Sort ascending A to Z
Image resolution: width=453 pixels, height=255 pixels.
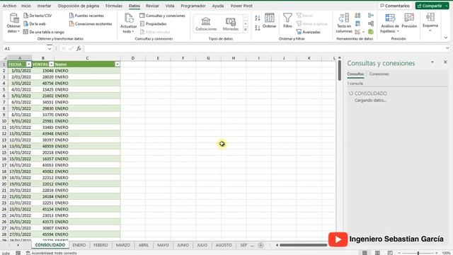[x=258, y=18]
